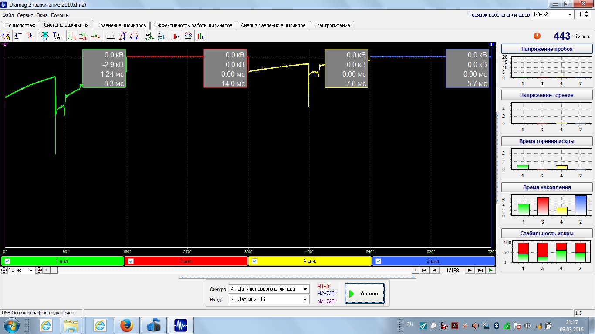This screenshot has height=334, width=595.
Task: Click the Время накопления panel header
Action: pos(547,187)
